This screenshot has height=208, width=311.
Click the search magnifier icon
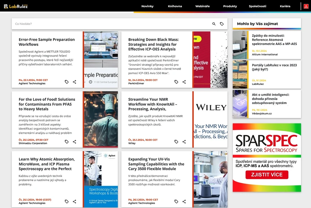click(214, 24)
